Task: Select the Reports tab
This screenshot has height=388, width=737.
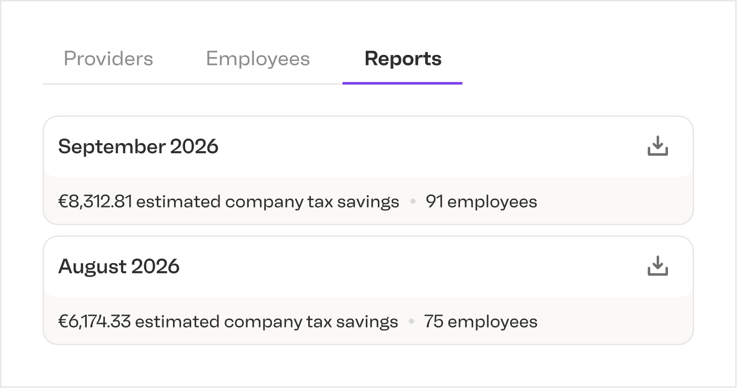Action: click(x=403, y=58)
